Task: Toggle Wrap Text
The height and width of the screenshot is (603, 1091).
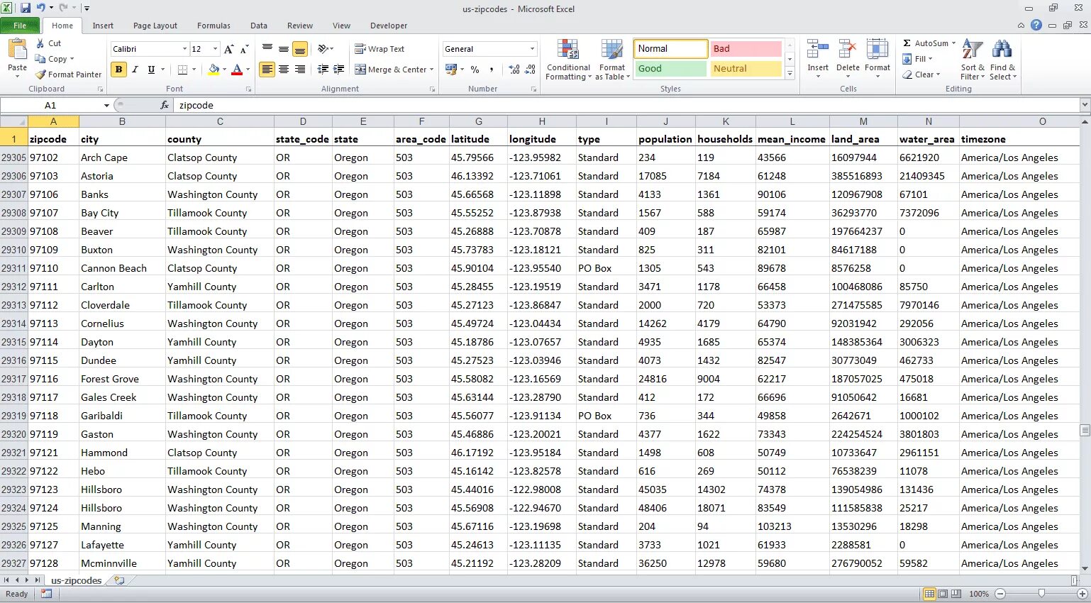Action: click(x=380, y=49)
